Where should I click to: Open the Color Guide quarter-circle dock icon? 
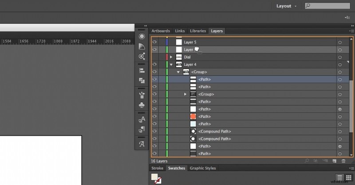[142, 46]
